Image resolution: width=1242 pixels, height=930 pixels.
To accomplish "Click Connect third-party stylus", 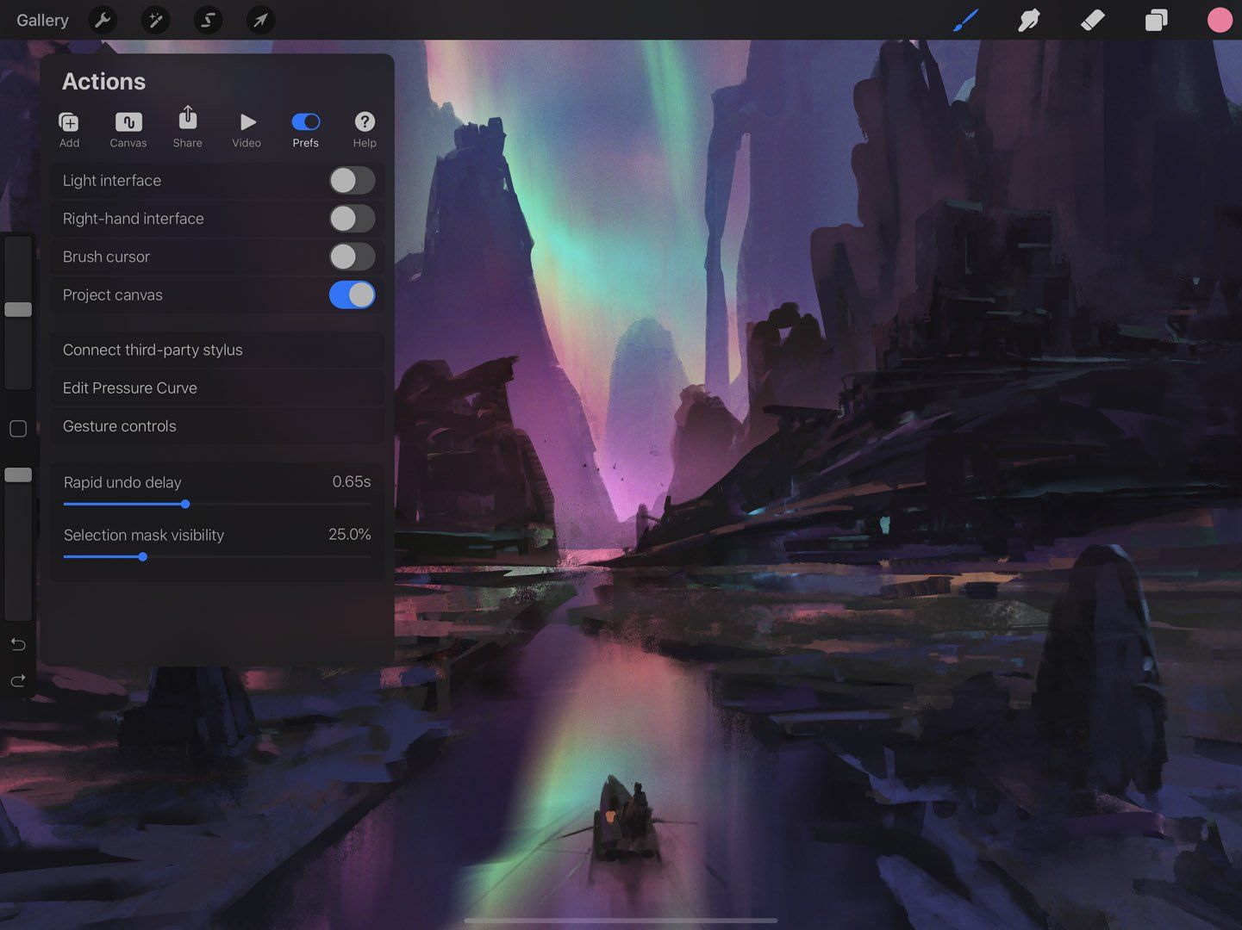I will point(216,350).
